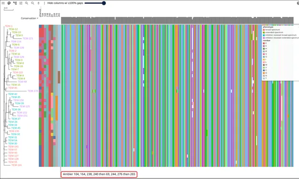Image resolution: width=299 pixels, height=179 pixels.
Task: Select the TEM-16 leaf label
Action: (18, 66)
